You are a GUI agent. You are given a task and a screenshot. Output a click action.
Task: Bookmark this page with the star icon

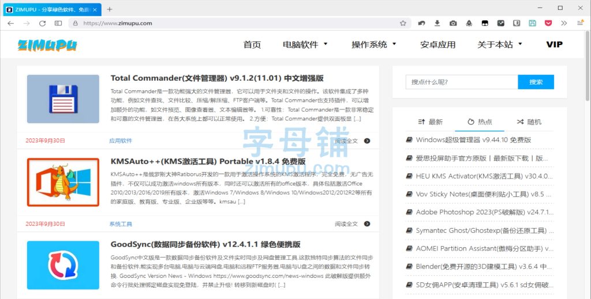[403, 23]
